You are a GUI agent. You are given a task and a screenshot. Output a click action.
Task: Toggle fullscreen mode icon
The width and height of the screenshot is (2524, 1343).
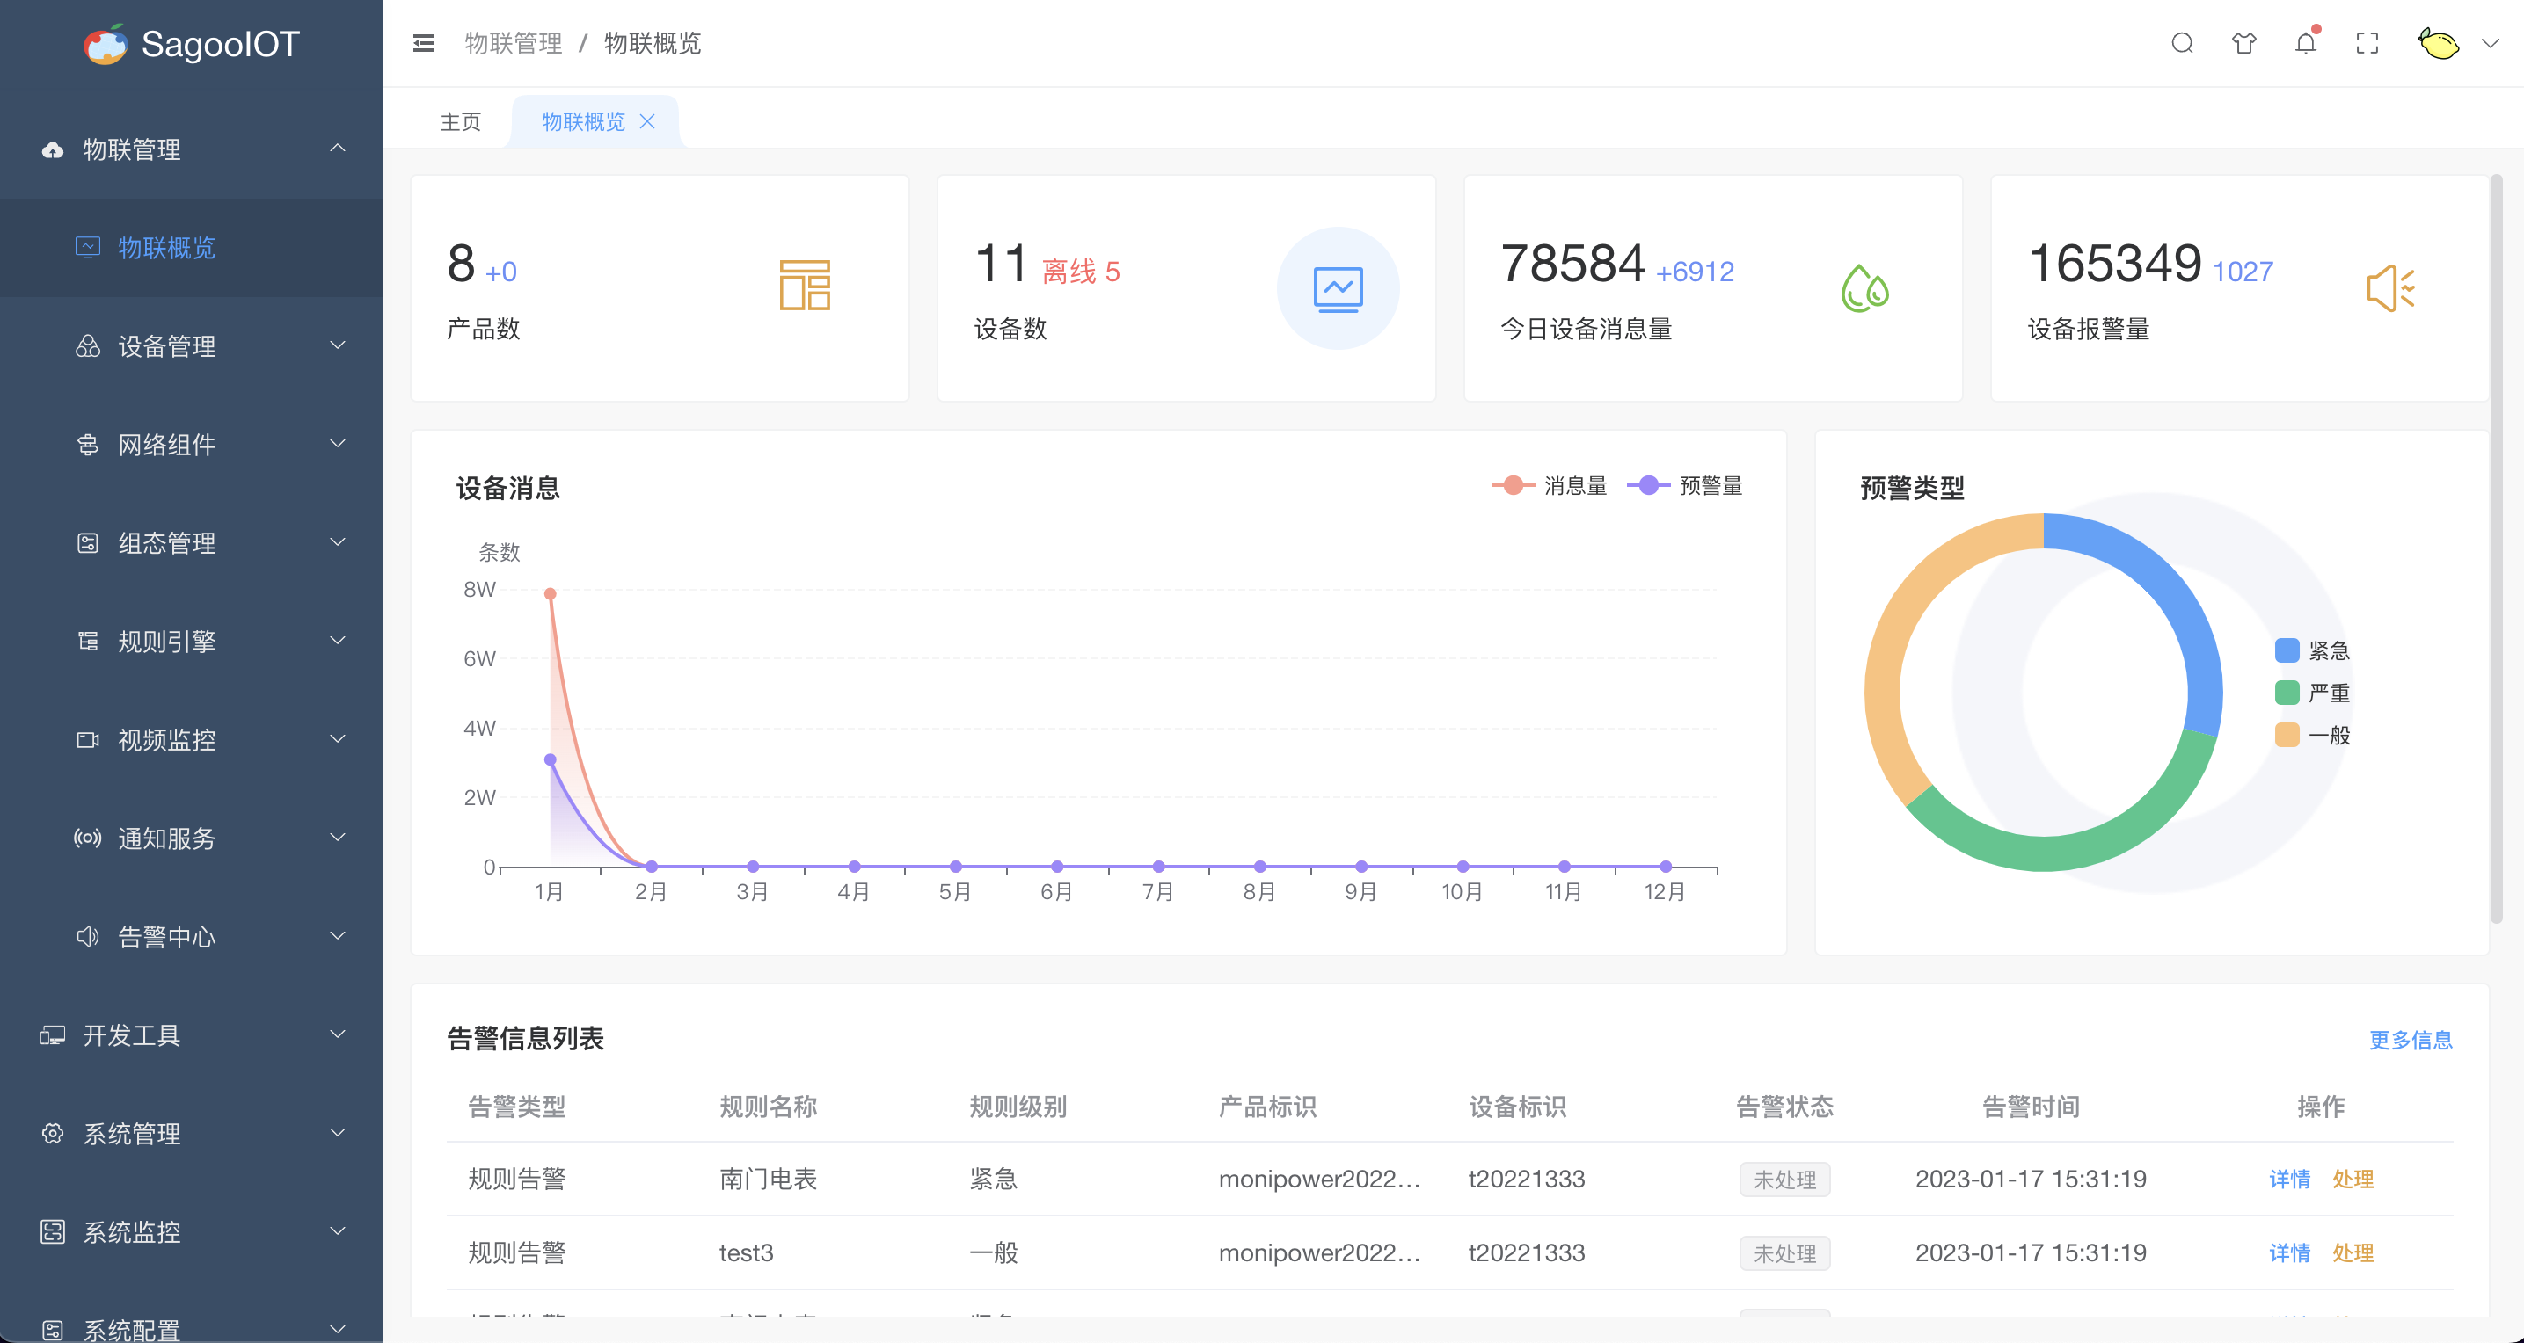coord(2367,43)
